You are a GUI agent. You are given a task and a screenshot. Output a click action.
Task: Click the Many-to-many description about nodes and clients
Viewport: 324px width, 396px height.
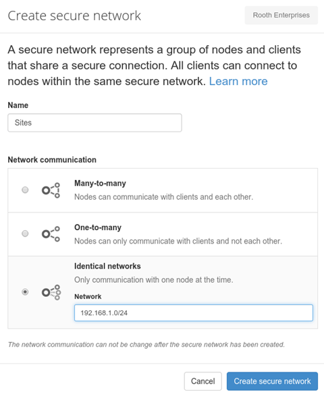click(163, 197)
